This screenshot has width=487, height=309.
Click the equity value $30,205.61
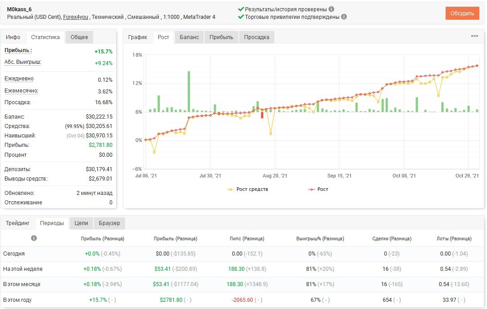tap(99, 126)
